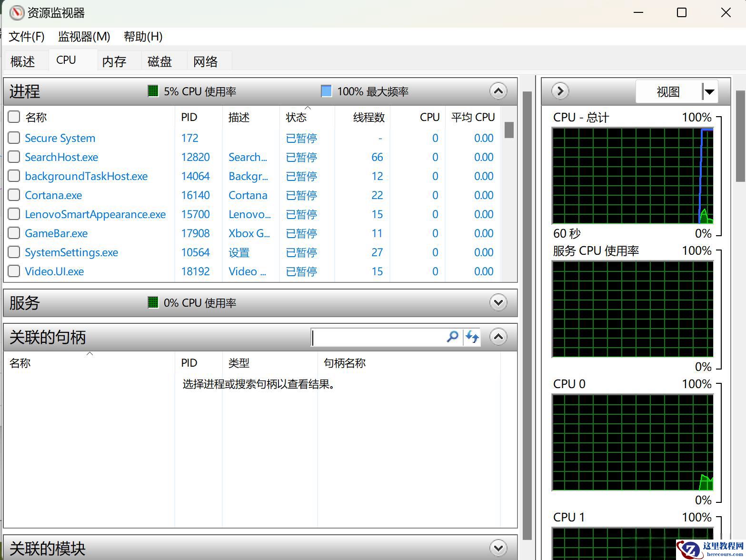This screenshot has width=746, height=560.
Task: Click the sort arrow on the 状态 column
Action: (x=308, y=109)
